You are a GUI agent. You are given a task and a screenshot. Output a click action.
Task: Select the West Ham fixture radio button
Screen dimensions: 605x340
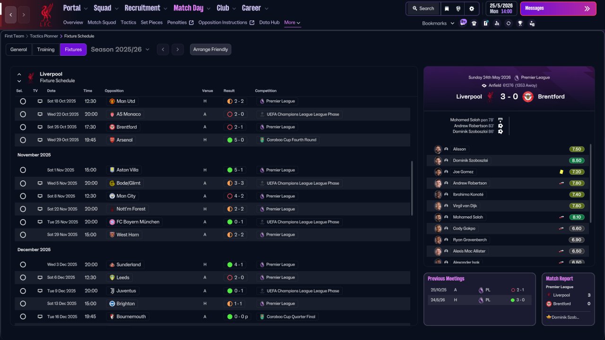[23, 235]
